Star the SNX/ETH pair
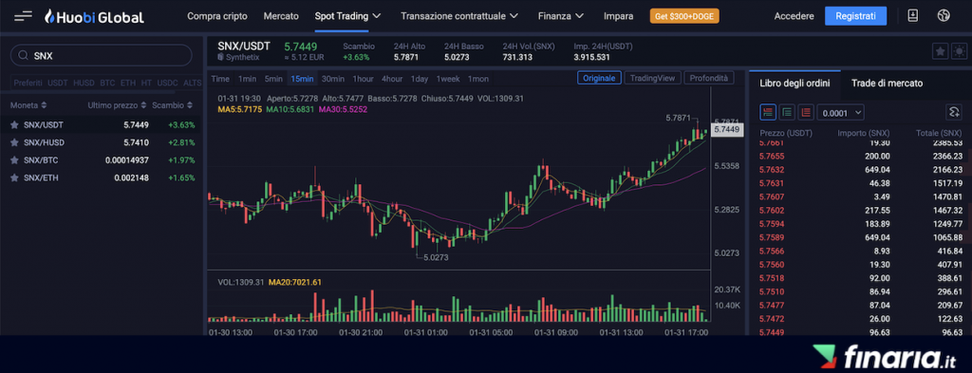Image resolution: width=972 pixels, height=373 pixels. (14, 177)
